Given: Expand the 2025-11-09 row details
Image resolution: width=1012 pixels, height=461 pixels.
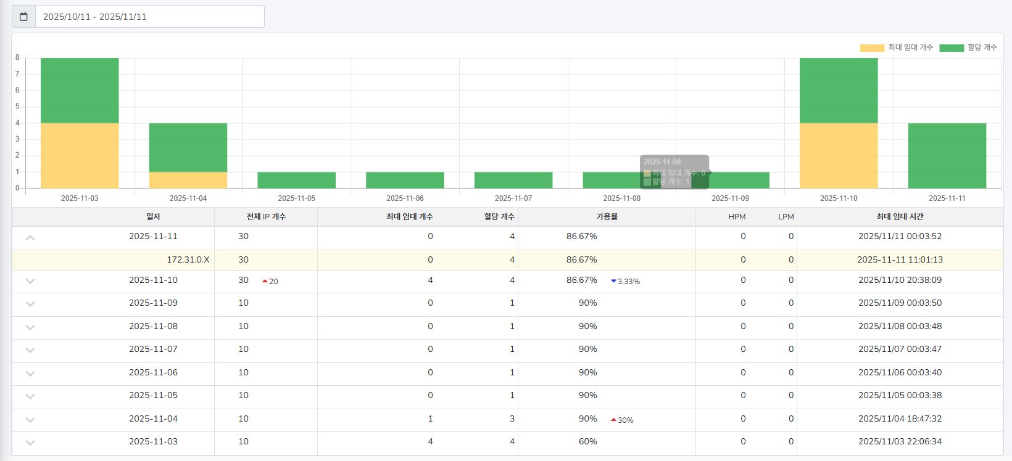Looking at the screenshot, I should tap(30, 304).
